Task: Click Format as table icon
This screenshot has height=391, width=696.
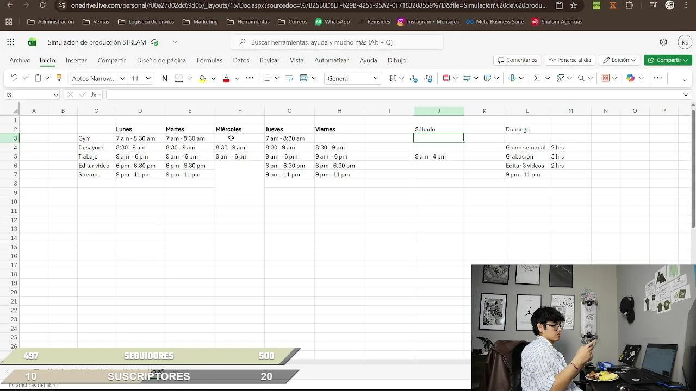Action: tap(488, 78)
